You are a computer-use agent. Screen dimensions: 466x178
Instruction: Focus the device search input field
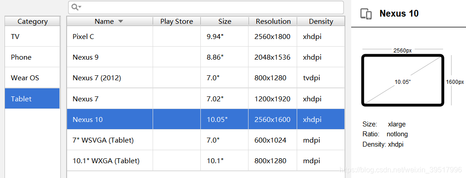(206, 8)
